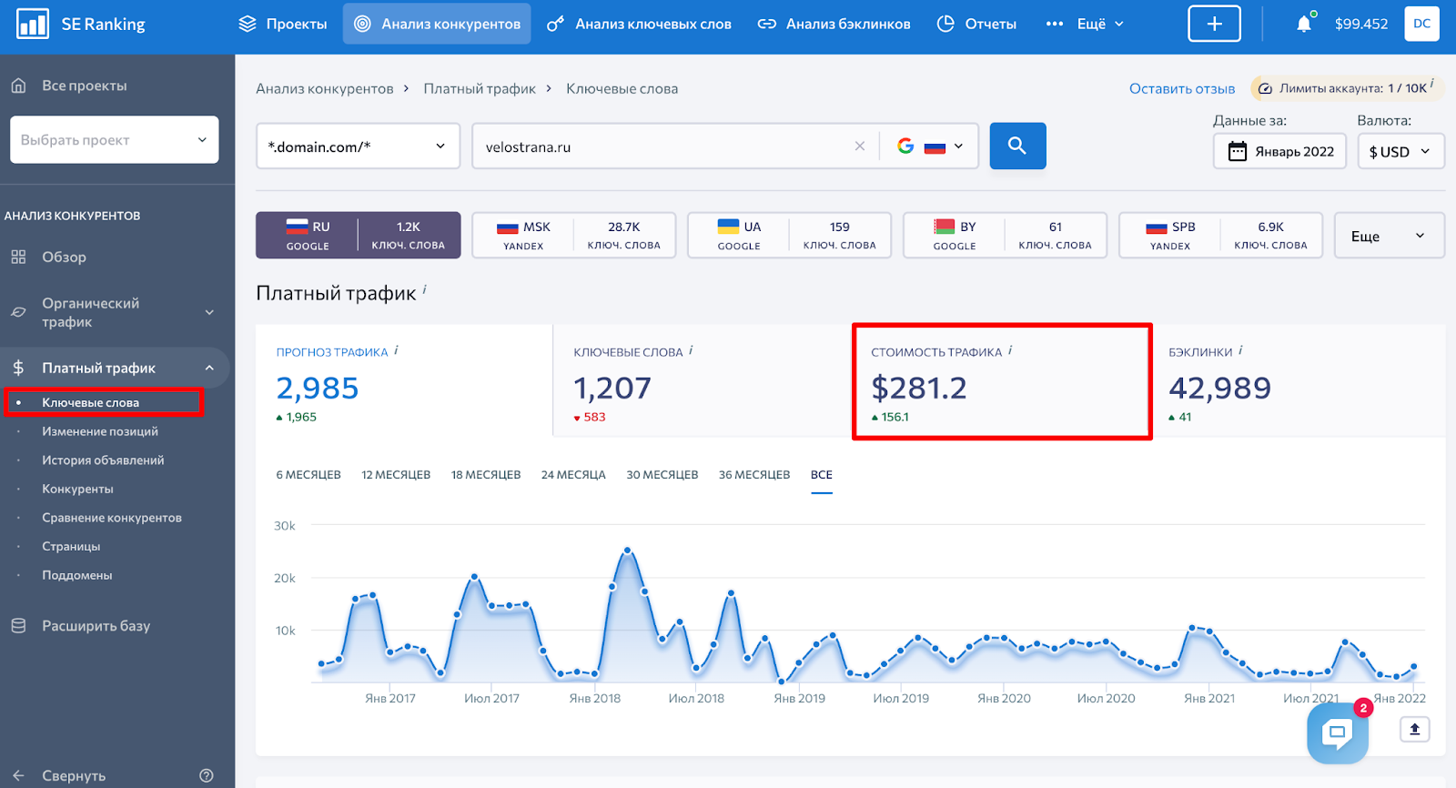Viewport: 1456px width, 788px height.
Task: Click the $99.452 account balance
Action: point(1361,24)
